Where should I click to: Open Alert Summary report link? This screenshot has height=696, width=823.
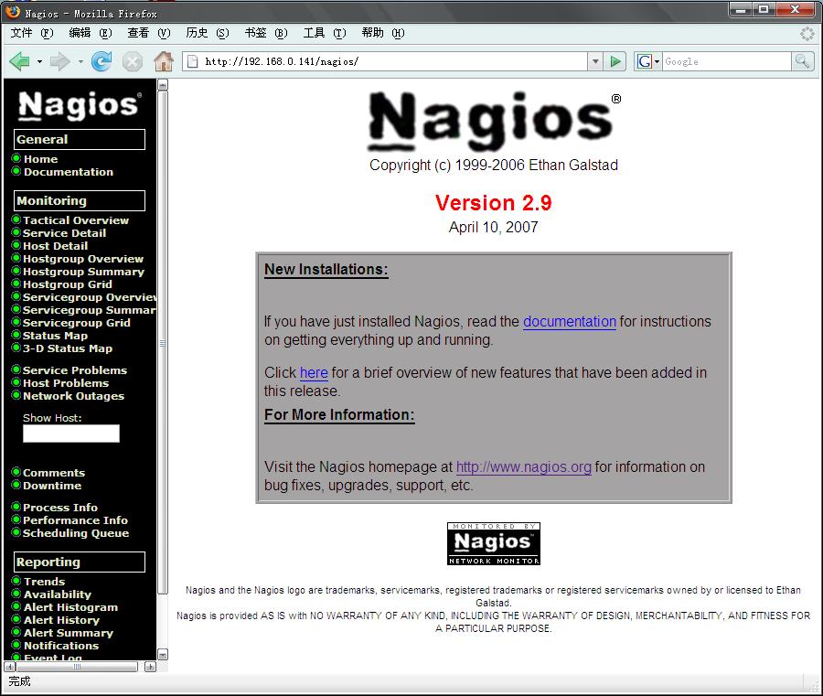pyautogui.click(x=69, y=633)
